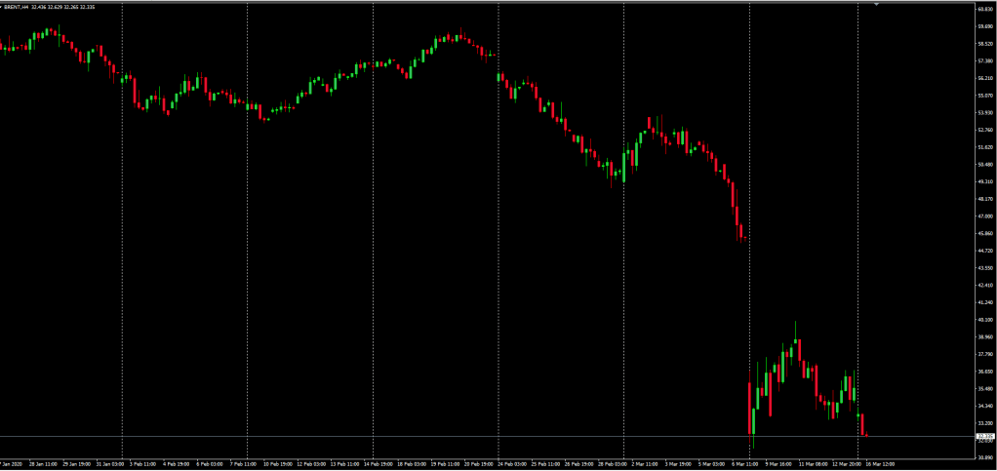Click the 9 Mar 16:00 time label
This screenshot has width=997, height=471.
(778, 464)
